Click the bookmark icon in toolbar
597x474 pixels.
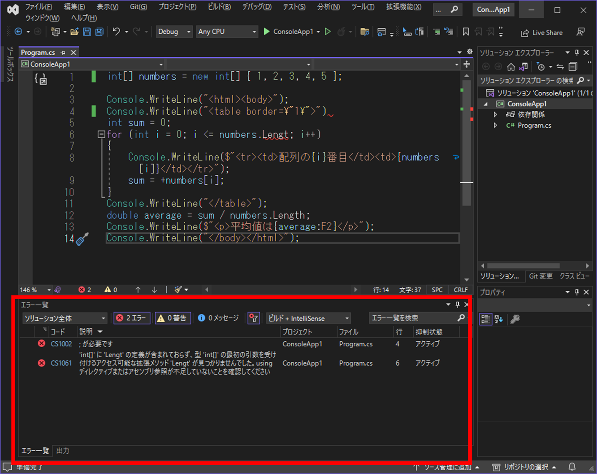coord(465,32)
